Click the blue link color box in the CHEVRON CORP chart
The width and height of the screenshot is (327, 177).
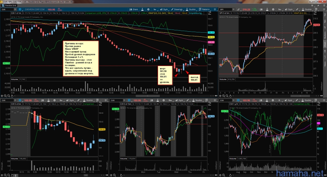pos(20,10)
